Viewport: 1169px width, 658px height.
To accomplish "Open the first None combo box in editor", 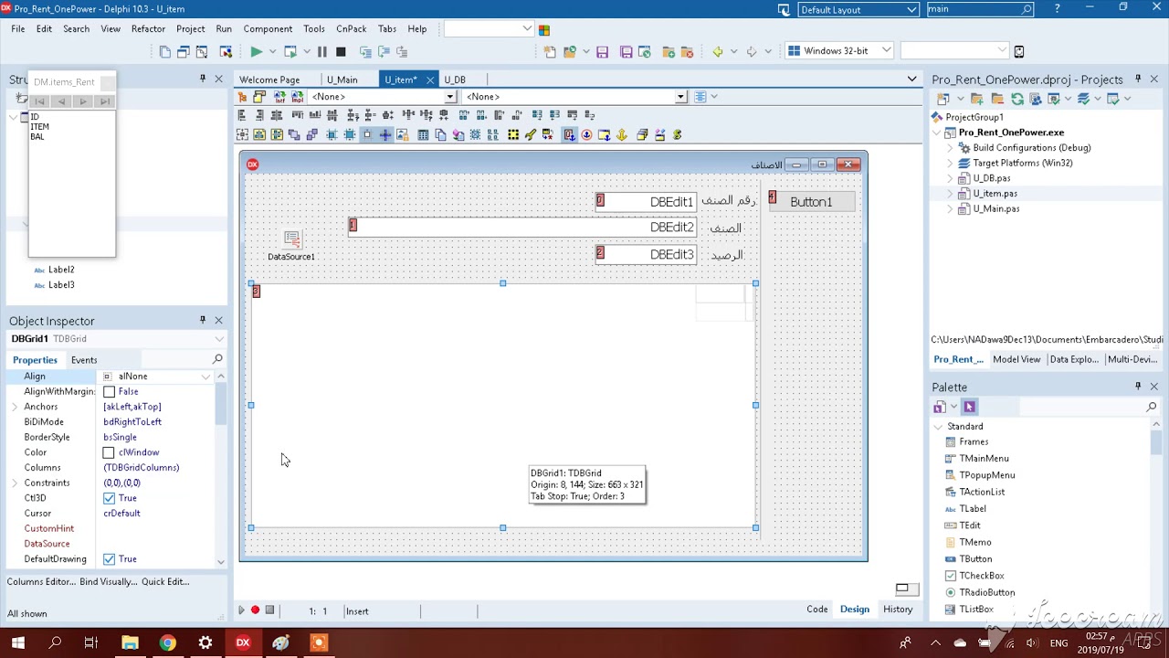I will click(x=449, y=97).
